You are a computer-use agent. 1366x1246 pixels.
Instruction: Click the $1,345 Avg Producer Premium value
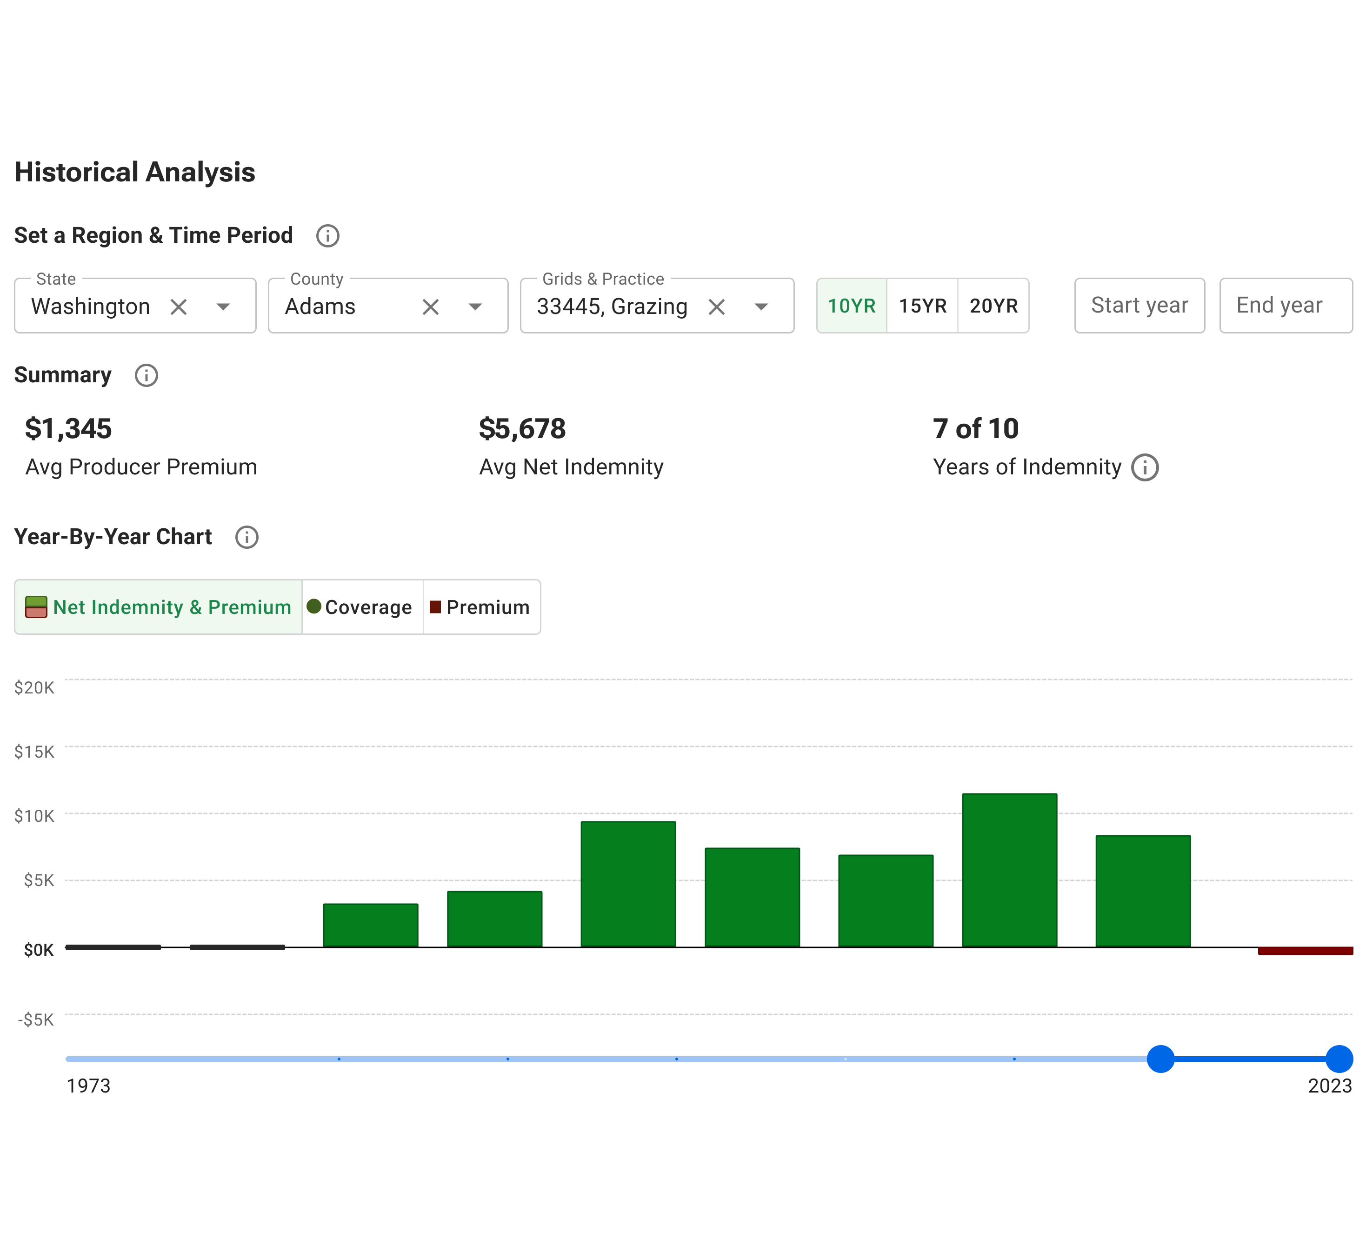tap(68, 429)
